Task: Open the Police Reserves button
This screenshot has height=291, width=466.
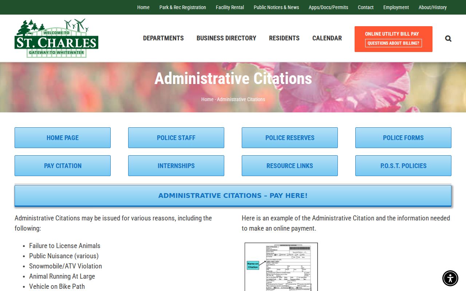Action: click(290, 138)
